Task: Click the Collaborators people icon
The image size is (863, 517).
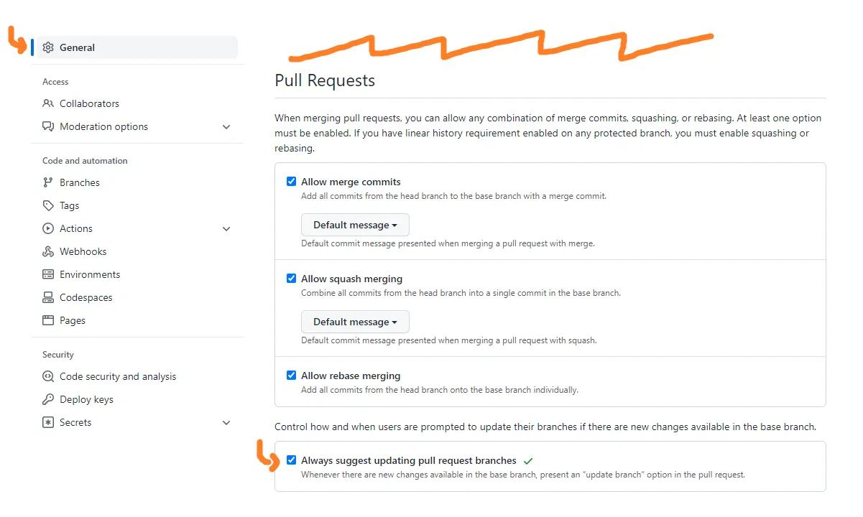Action: tap(48, 103)
